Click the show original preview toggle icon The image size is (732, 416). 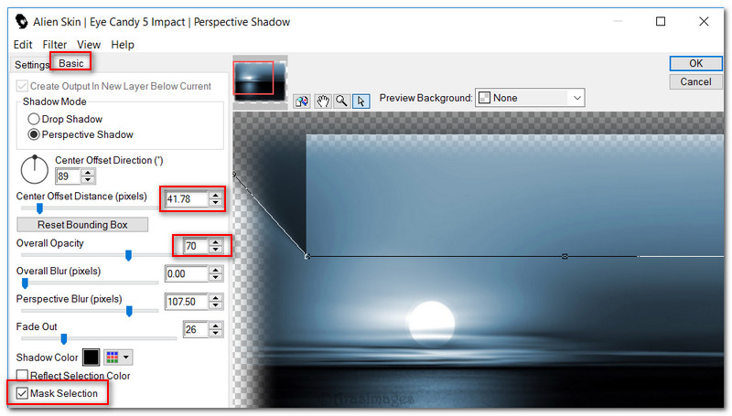click(301, 101)
